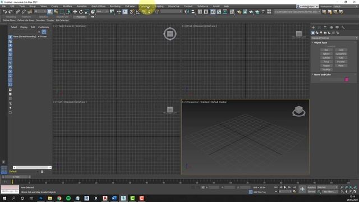
Task: Activate the Select and Scale tool
Action: coord(86,12)
